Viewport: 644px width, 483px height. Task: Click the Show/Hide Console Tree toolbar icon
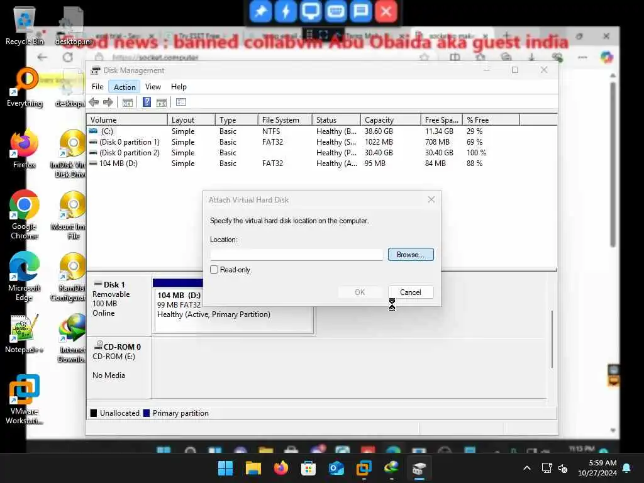[x=128, y=103]
